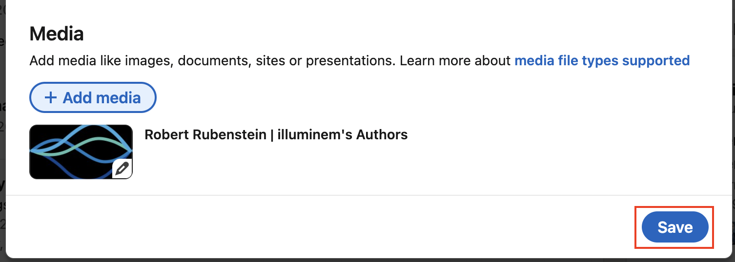This screenshot has width=735, height=262.
Task: Click the black left edge of thumbnail
Action: click(33, 166)
